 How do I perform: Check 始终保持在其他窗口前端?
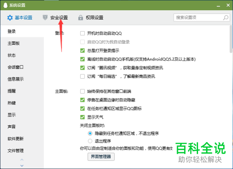click(x=82, y=91)
